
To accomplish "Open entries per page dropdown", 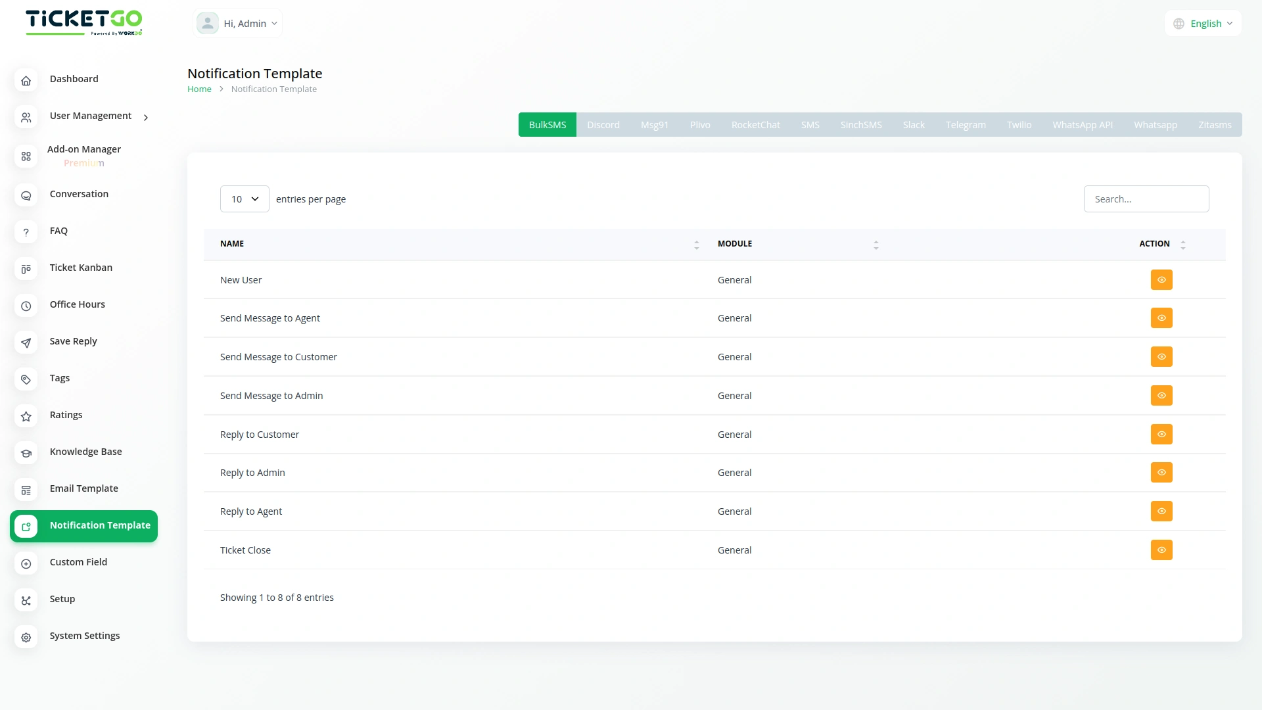I will pos(245,199).
